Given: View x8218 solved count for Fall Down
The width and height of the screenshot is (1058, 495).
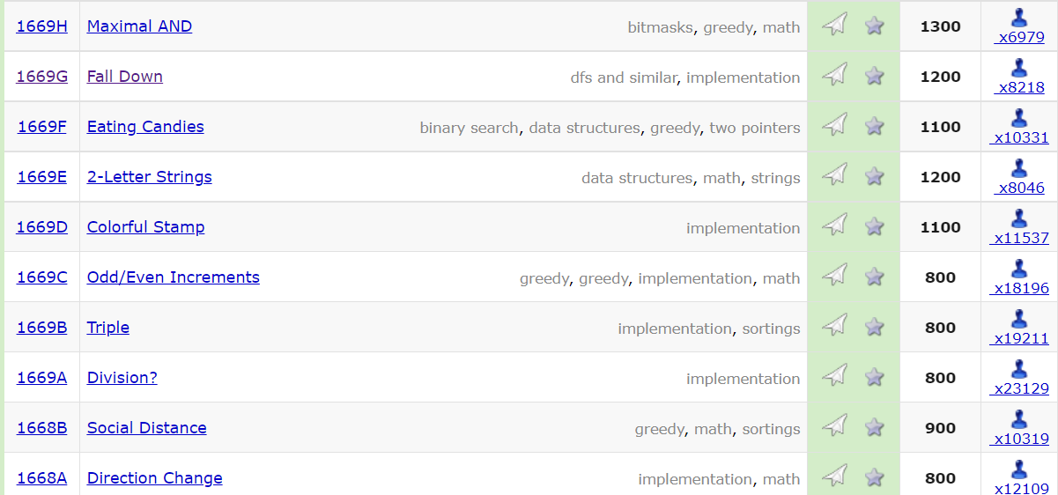Looking at the screenshot, I should (x=1020, y=87).
